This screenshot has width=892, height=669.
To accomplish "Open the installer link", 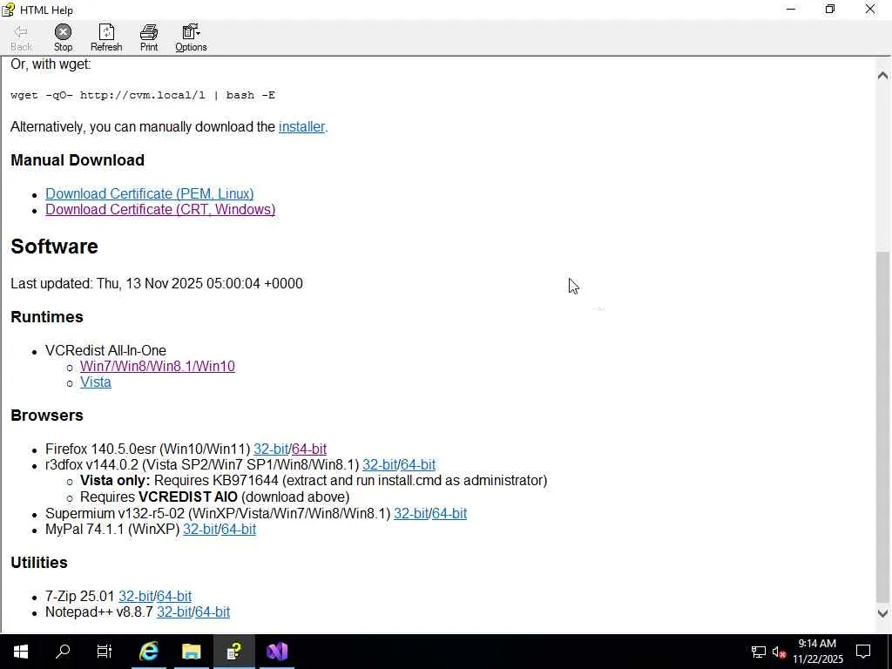I will pyautogui.click(x=301, y=127).
